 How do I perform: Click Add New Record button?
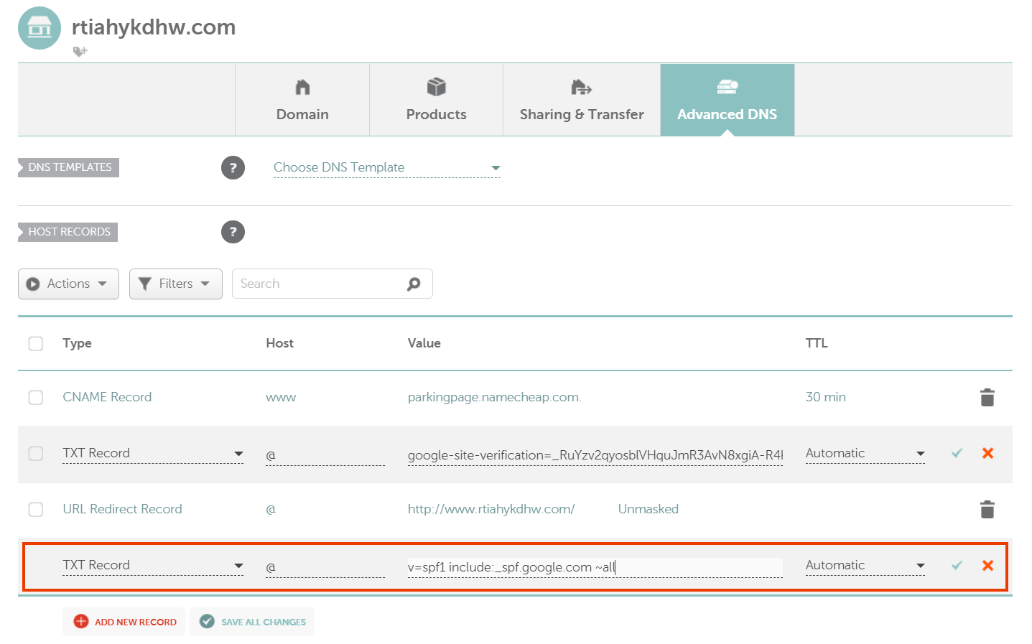tap(124, 622)
